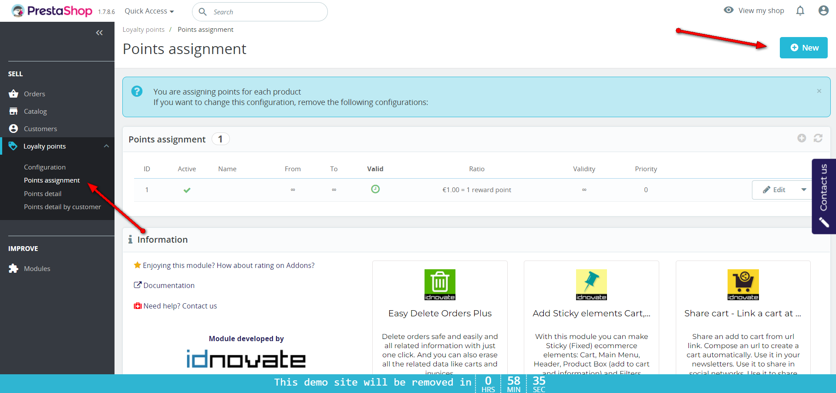Click the New button
The height and width of the screenshot is (393, 836).
[x=803, y=47]
